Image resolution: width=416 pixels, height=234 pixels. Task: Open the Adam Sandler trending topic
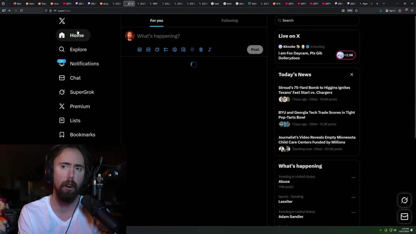tap(291, 217)
